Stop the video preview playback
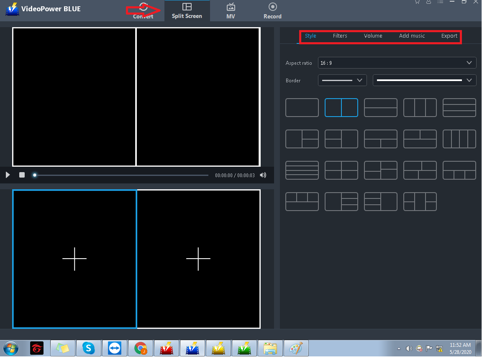The width and height of the screenshot is (482, 361). click(22, 175)
